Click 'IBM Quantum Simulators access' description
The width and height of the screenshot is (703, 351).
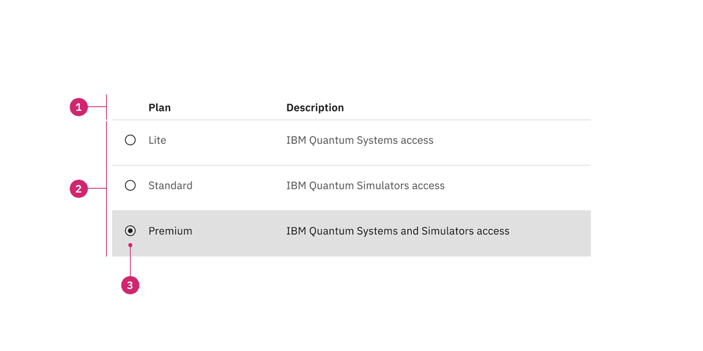click(365, 185)
